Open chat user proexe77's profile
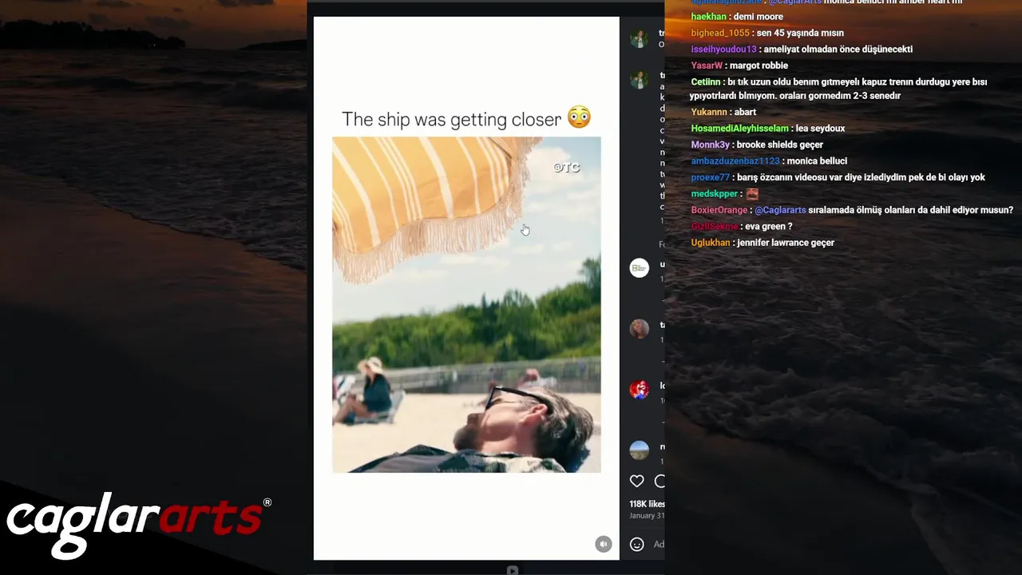Screen dimensions: 1022x575 pyautogui.click(x=710, y=177)
